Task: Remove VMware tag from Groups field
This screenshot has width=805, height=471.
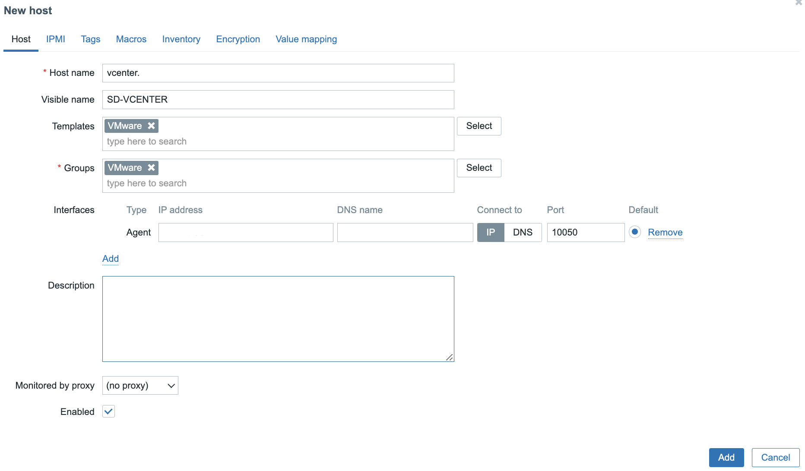Action: click(151, 168)
